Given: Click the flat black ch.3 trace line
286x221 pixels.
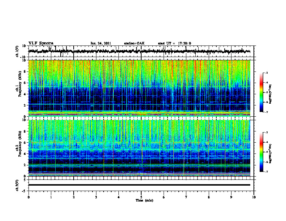Looking at the screenshot, I should coord(139,185).
